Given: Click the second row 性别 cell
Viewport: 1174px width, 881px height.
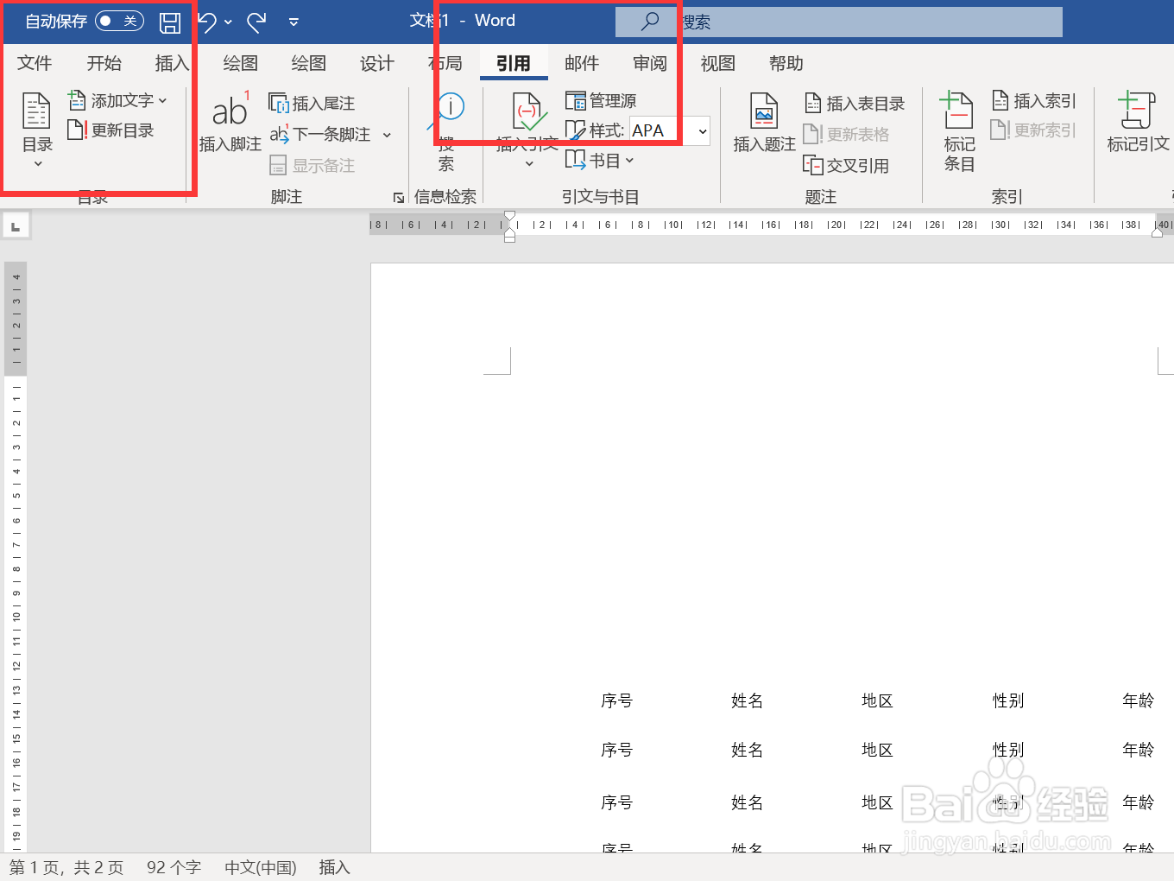Looking at the screenshot, I should tap(1008, 750).
